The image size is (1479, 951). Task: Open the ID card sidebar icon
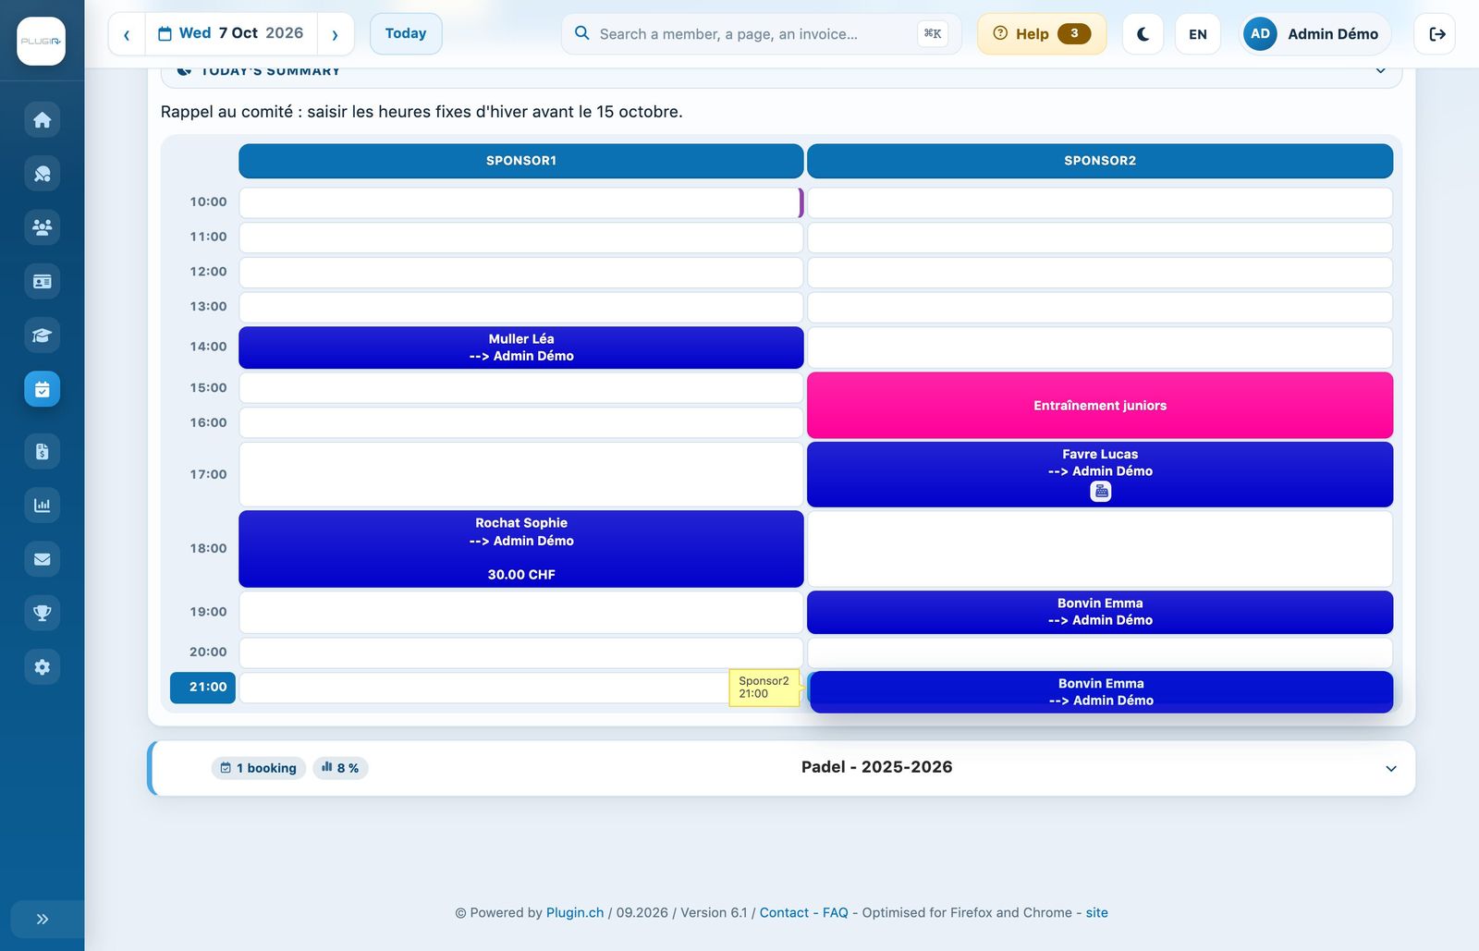click(x=43, y=281)
